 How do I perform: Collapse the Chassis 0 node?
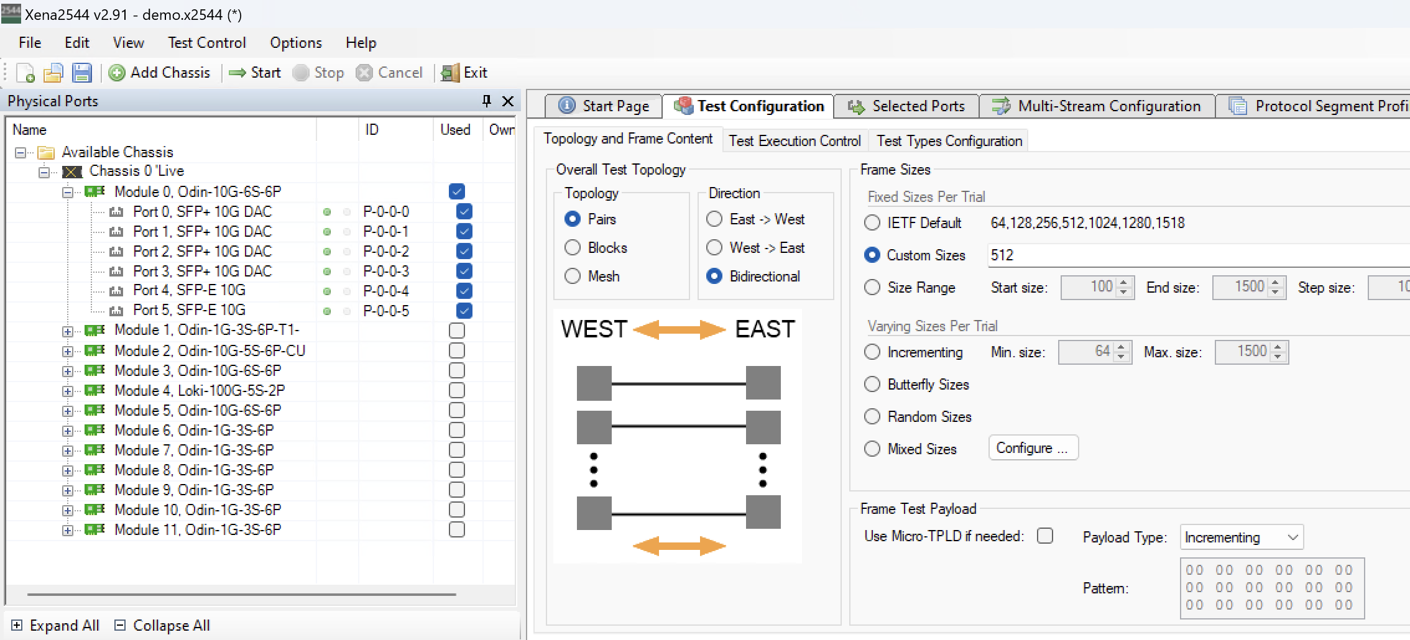(x=44, y=171)
